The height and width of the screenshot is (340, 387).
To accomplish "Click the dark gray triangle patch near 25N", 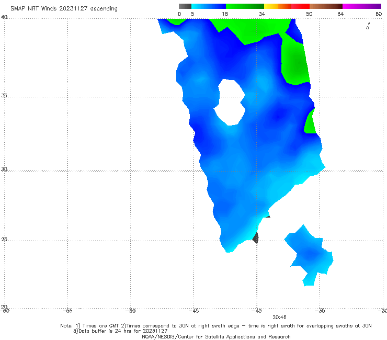I will coord(256,238).
